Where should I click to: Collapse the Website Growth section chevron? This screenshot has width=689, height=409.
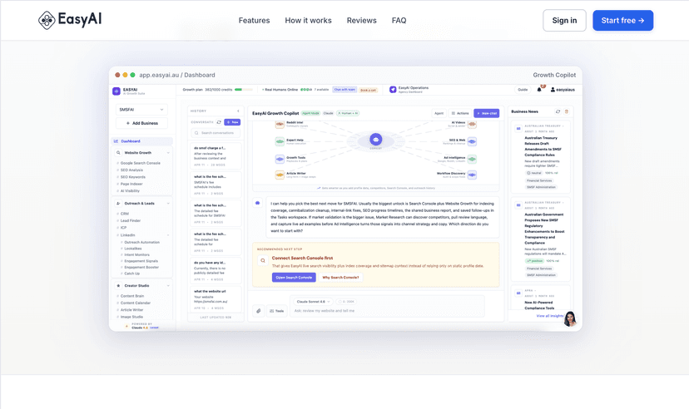pyautogui.click(x=168, y=153)
